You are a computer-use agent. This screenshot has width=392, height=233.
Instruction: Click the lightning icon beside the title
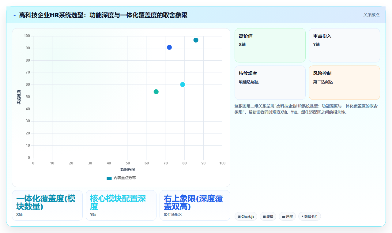14,15
